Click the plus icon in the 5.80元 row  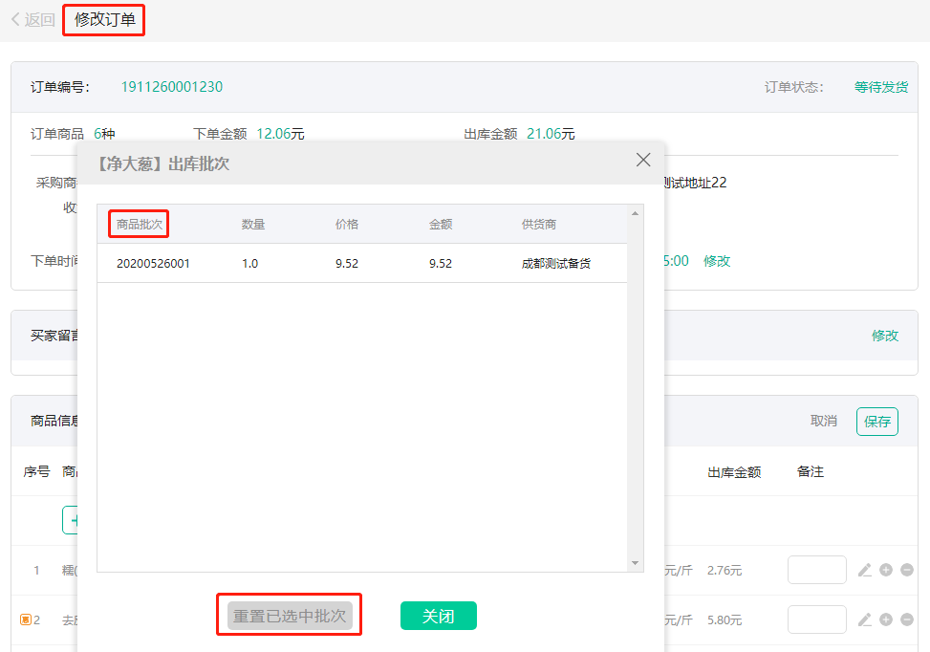click(x=885, y=619)
